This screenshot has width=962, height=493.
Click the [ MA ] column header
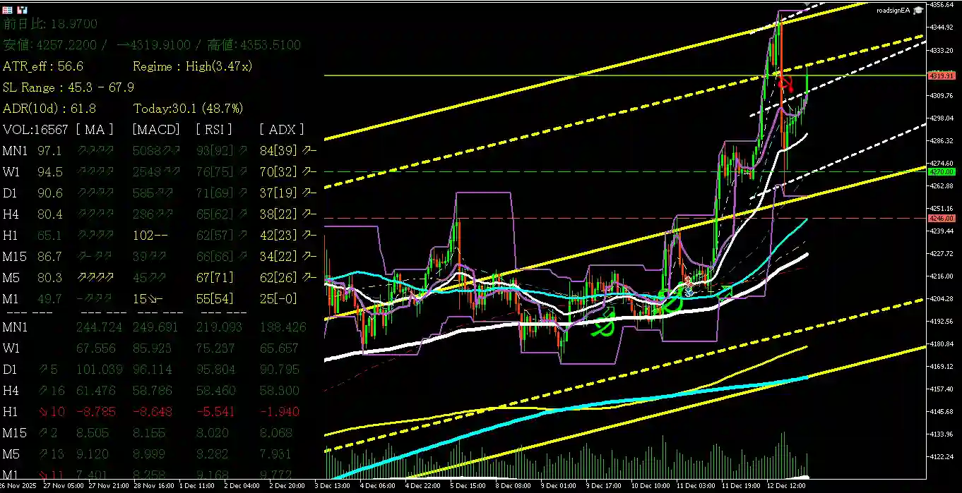point(95,129)
